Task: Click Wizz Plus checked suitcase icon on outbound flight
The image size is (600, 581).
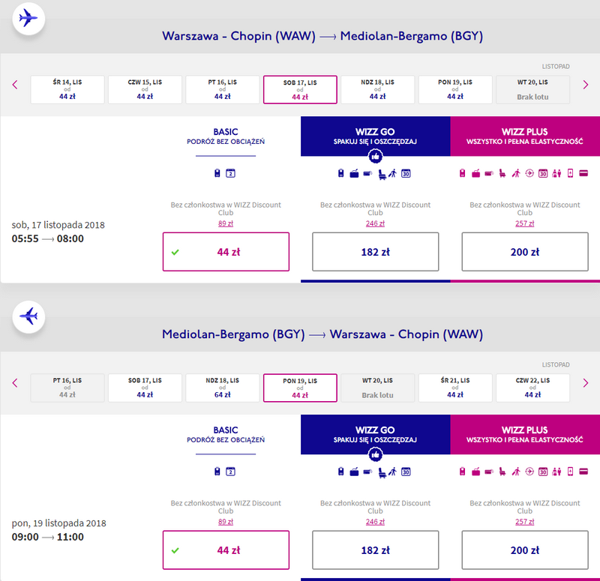Action: [x=475, y=174]
